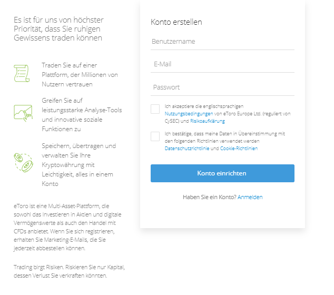Open the Nutzungsbedingungen link

coord(189,113)
